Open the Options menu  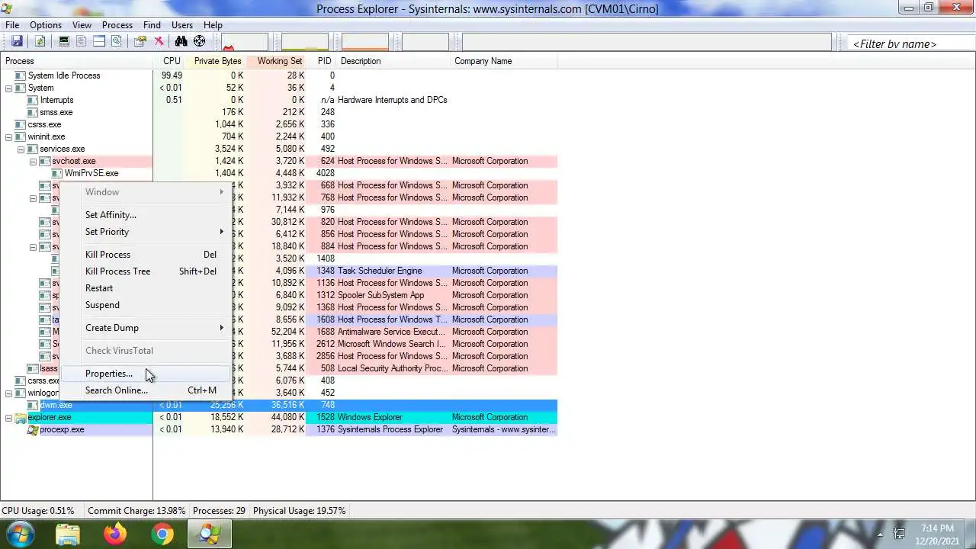tap(46, 25)
